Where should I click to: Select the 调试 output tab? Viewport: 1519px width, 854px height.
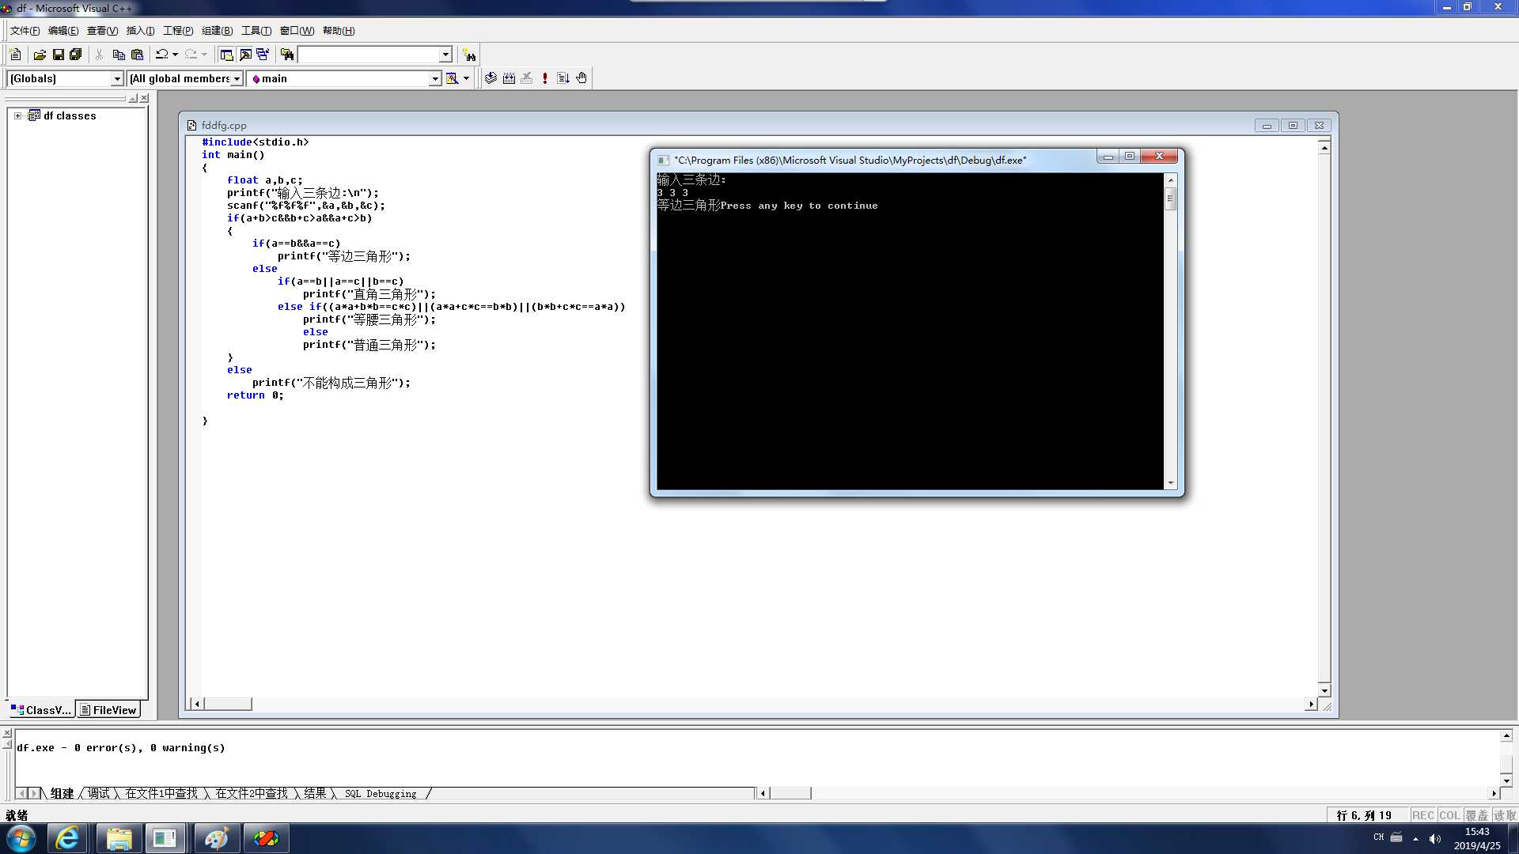pos(99,793)
